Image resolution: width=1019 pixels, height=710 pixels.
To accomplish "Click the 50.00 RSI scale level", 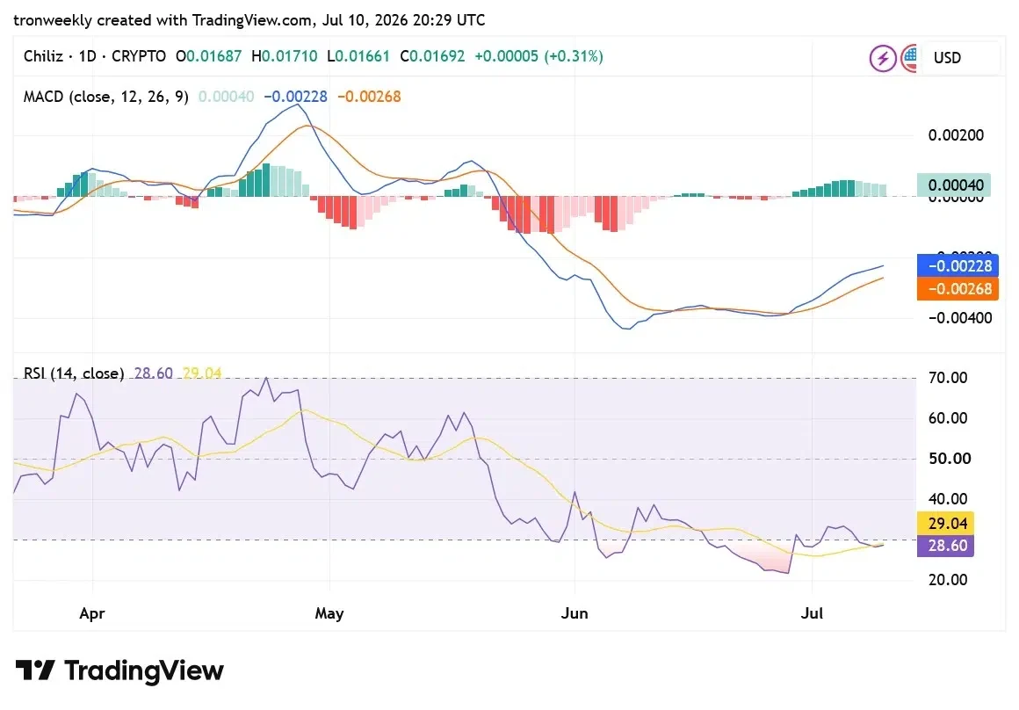I will (950, 459).
